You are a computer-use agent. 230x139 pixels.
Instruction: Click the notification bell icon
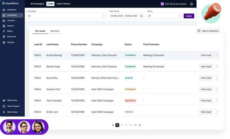coord(191,4)
